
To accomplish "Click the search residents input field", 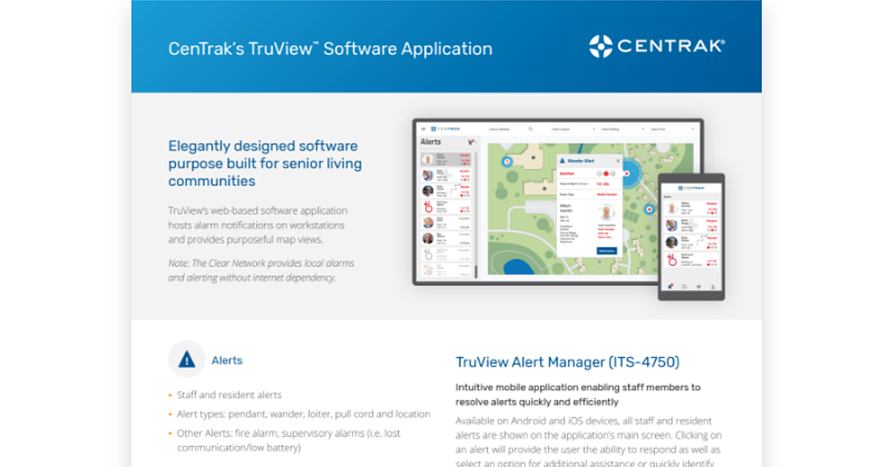I will (x=509, y=129).
